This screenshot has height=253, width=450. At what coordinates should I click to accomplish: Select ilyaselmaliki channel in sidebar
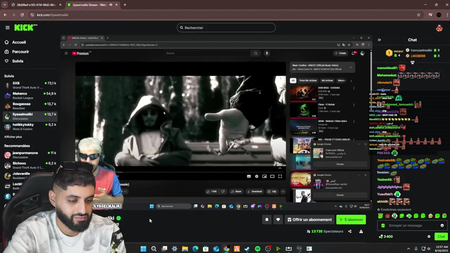[30, 116]
